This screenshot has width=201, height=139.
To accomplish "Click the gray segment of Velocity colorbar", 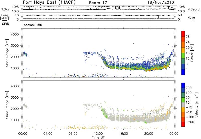I will pos(183,105).
